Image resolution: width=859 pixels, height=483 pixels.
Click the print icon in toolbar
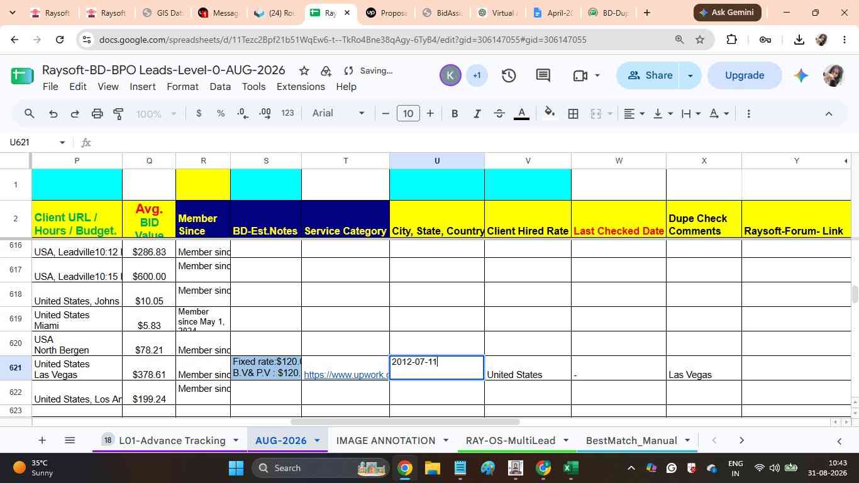click(97, 114)
